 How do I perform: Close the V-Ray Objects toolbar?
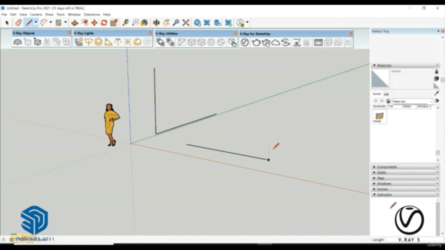(69, 33)
